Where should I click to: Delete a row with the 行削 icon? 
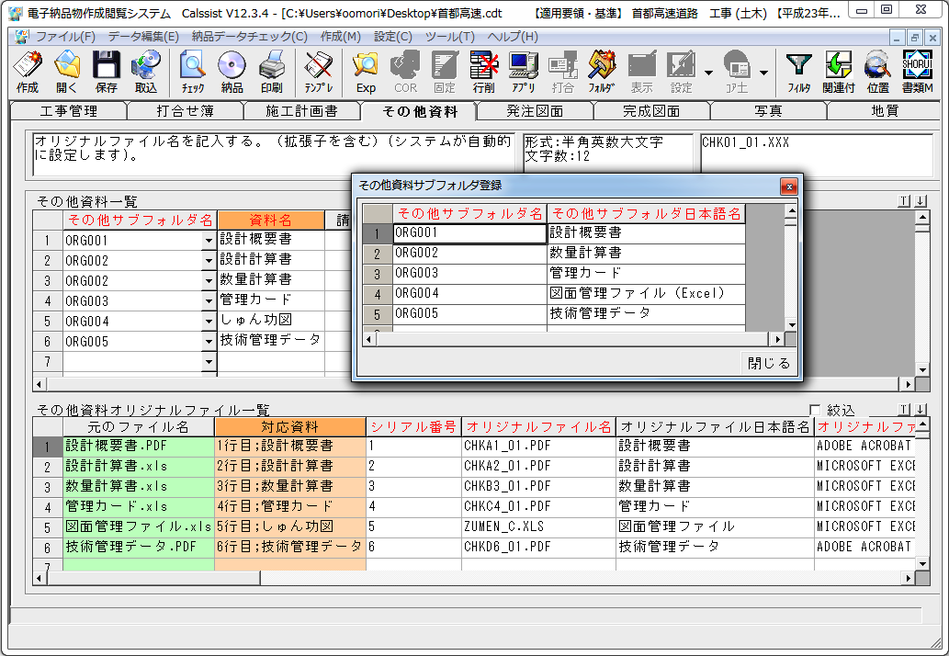tap(484, 72)
